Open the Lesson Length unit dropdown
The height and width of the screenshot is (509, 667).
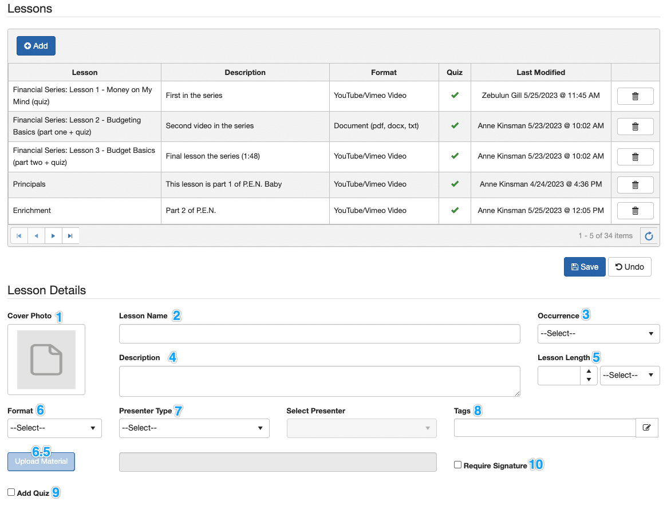(629, 376)
